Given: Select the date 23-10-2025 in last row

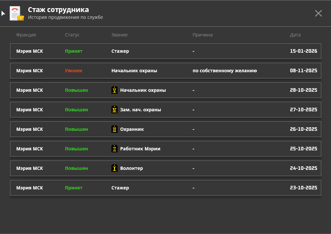Looking at the screenshot, I should point(303,188).
